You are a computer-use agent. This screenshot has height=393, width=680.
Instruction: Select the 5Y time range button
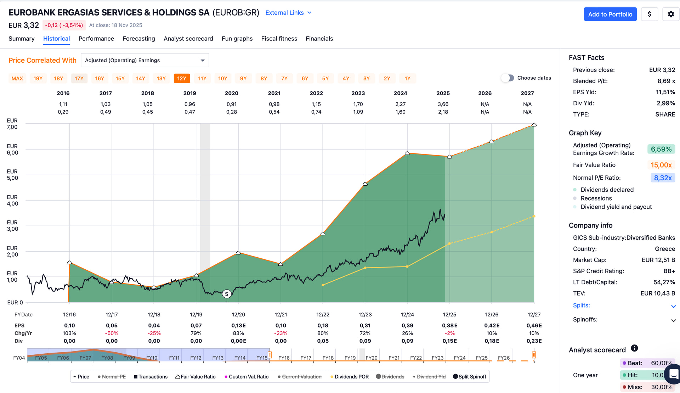click(x=325, y=78)
